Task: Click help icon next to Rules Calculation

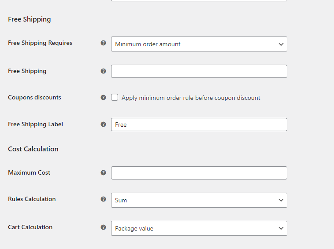Action: 103,199
